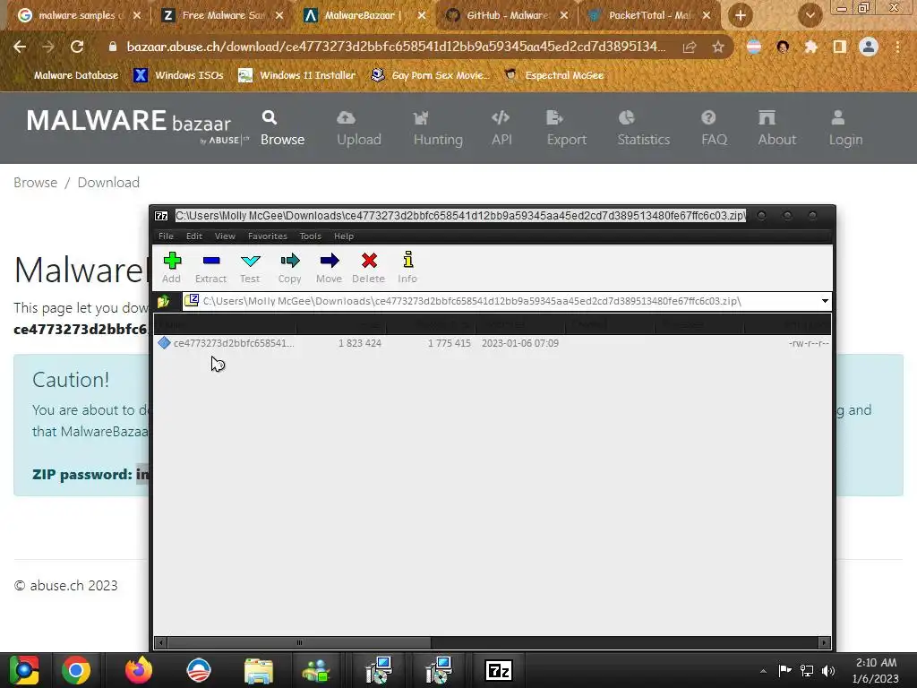Click the right scroll arrow in 7-Zip
Screen dimensions: 917x688
pos(824,642)
